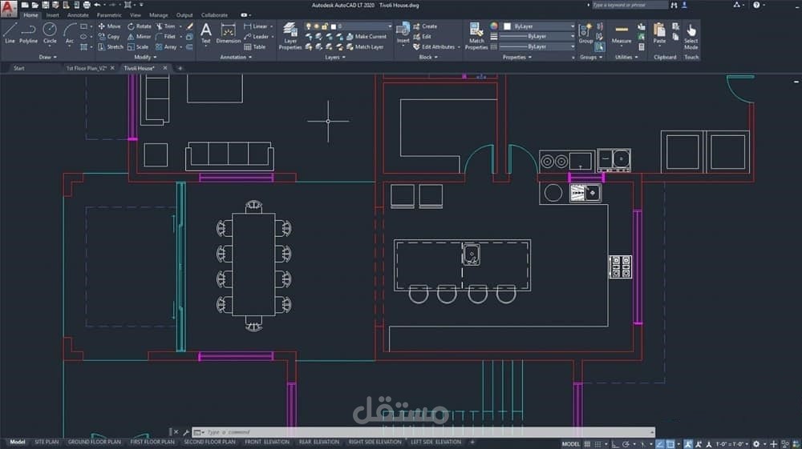Select the Arc tool
This screenshot has height=449, width=802.
[x=70, y=33]
